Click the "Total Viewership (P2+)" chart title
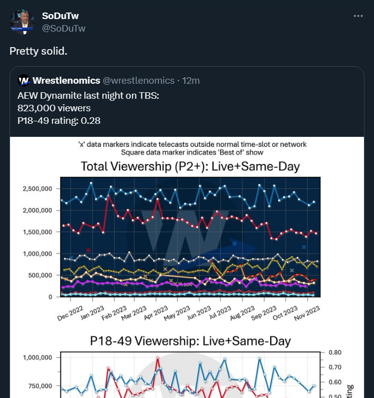Image resolution: width=374 pixels, height=398 pixels. point(190,166)
